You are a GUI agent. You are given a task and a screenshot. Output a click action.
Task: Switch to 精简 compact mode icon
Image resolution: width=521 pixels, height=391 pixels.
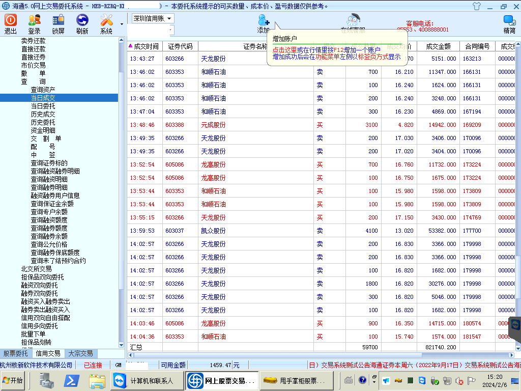509,21
